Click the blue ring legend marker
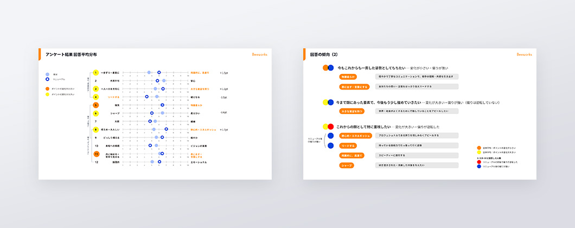 48,79
